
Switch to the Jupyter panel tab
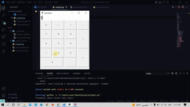(87, 73)
